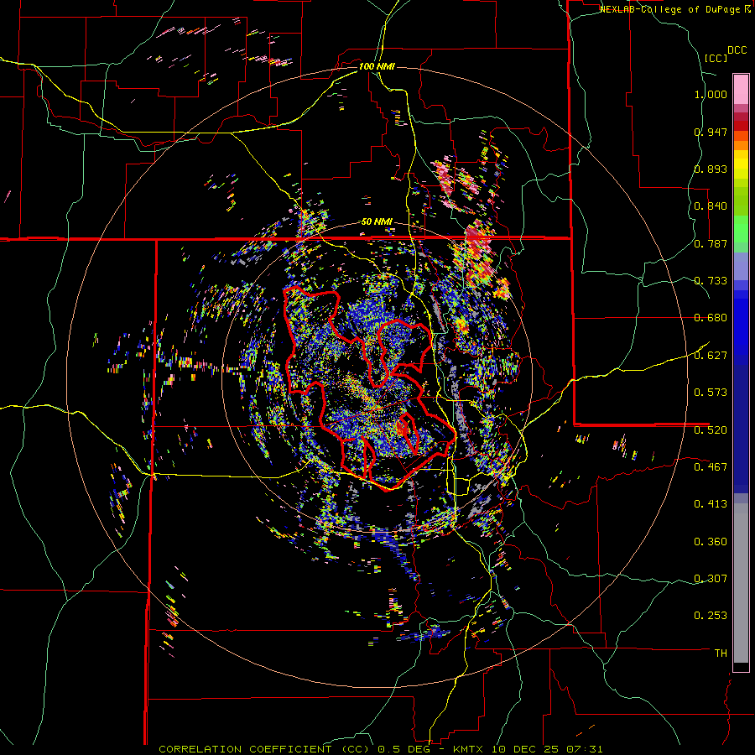Image resolution: width=755 pixels, height=755 pixels.
Task: Select the 0.467 color scale value
Action: [x=711, y=466]
